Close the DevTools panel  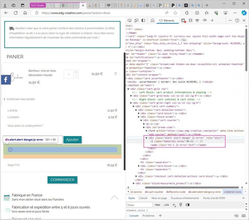coord(244,21)
